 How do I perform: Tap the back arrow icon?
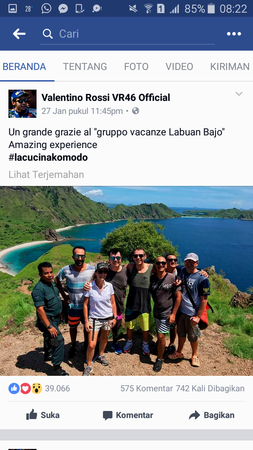(19, 34)
